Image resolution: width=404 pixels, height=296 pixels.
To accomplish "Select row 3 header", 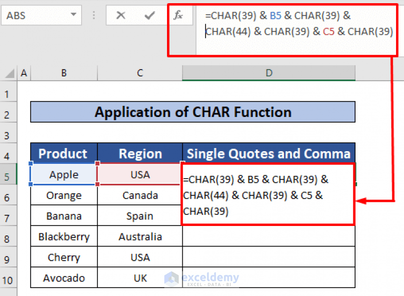I will pos(8,133).
